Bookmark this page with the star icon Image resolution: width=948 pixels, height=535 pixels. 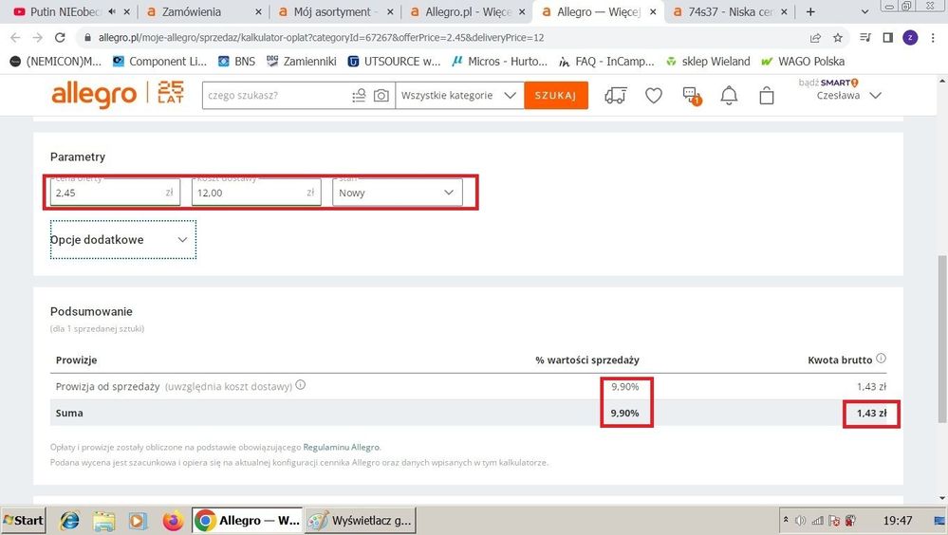coord(838,38)
